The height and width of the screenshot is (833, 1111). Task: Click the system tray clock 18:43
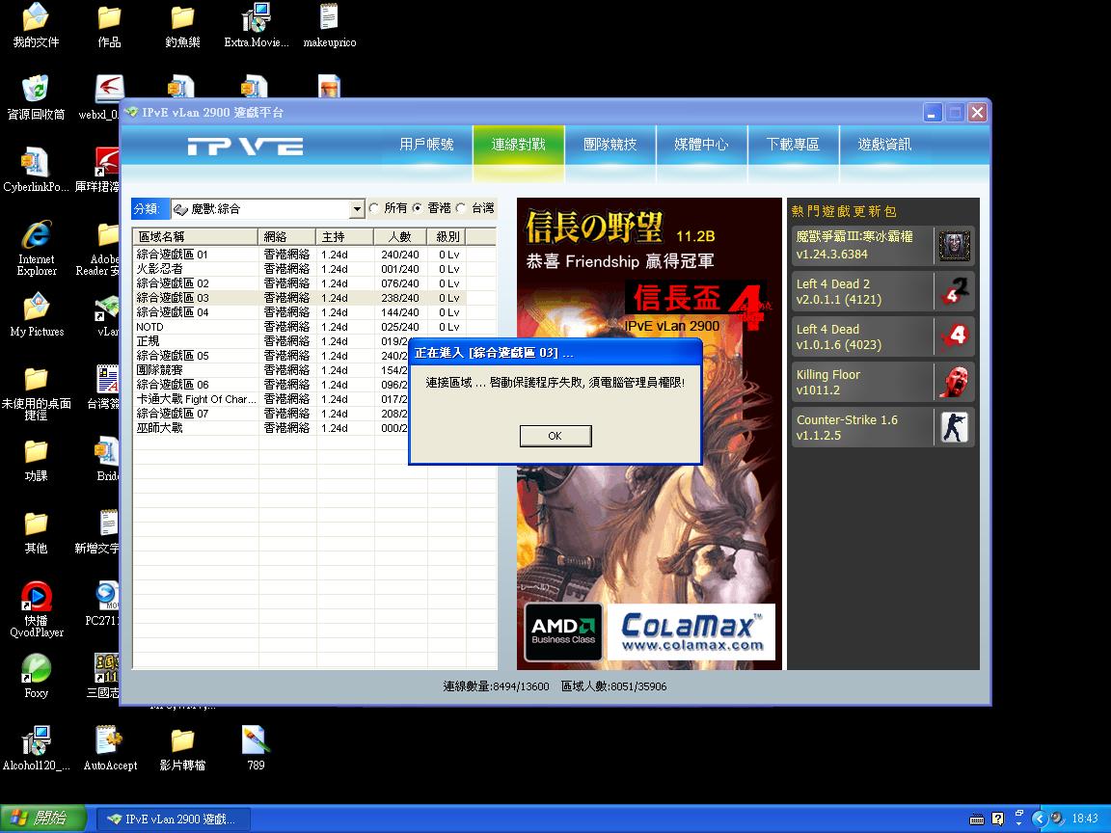pyautogui.click(x=1085, y=819)
